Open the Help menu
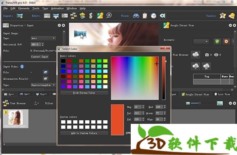The width and height of the screenshot is (237, 155). [x=83, y=8]
